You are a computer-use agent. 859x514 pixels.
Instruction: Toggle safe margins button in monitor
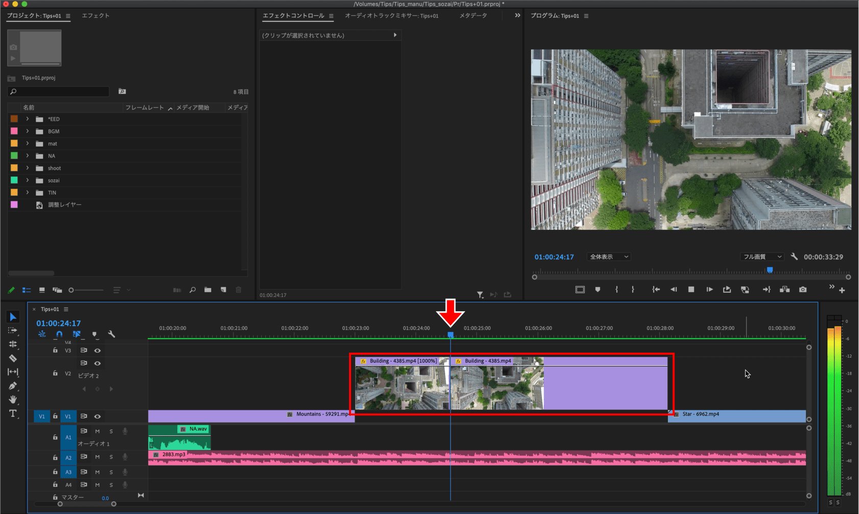click(x=580, y=290)
